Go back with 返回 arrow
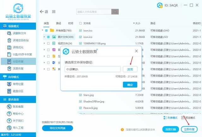The image size is (202, 137). 44,12
